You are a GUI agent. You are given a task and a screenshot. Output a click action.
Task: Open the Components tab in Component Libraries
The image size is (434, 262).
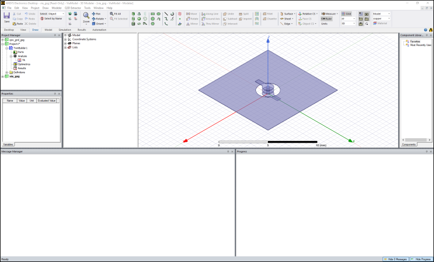409,145
